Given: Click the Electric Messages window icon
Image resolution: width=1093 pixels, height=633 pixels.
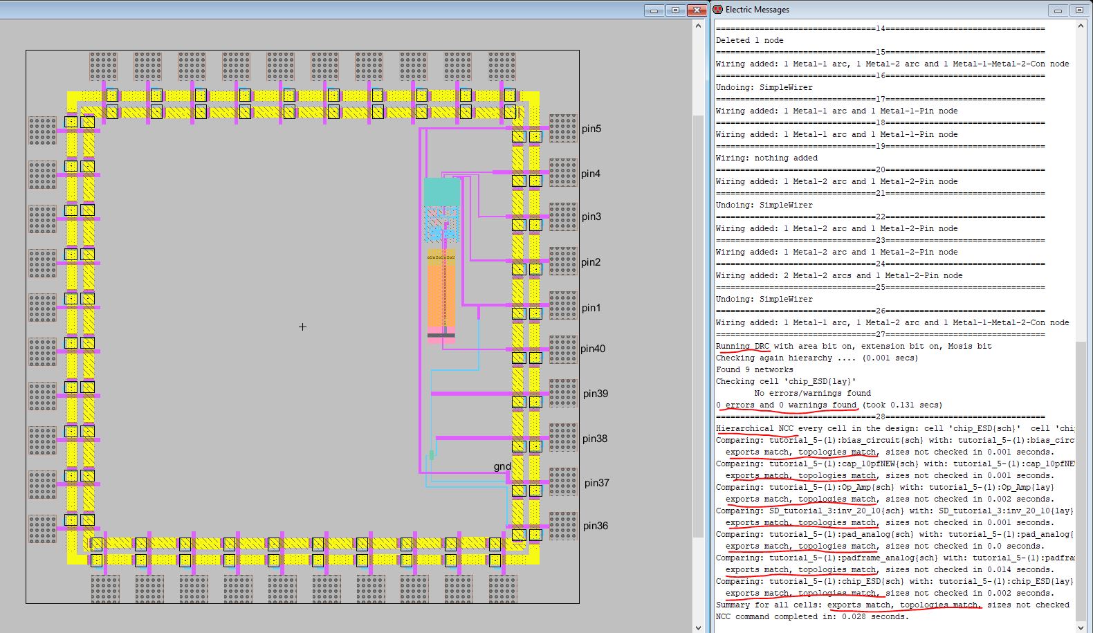Looking at the screenshot, I should [x=719, y=10].
